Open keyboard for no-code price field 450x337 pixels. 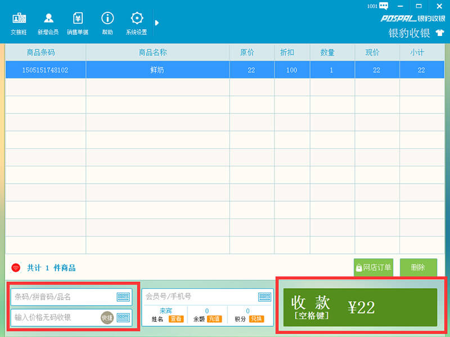123,317
